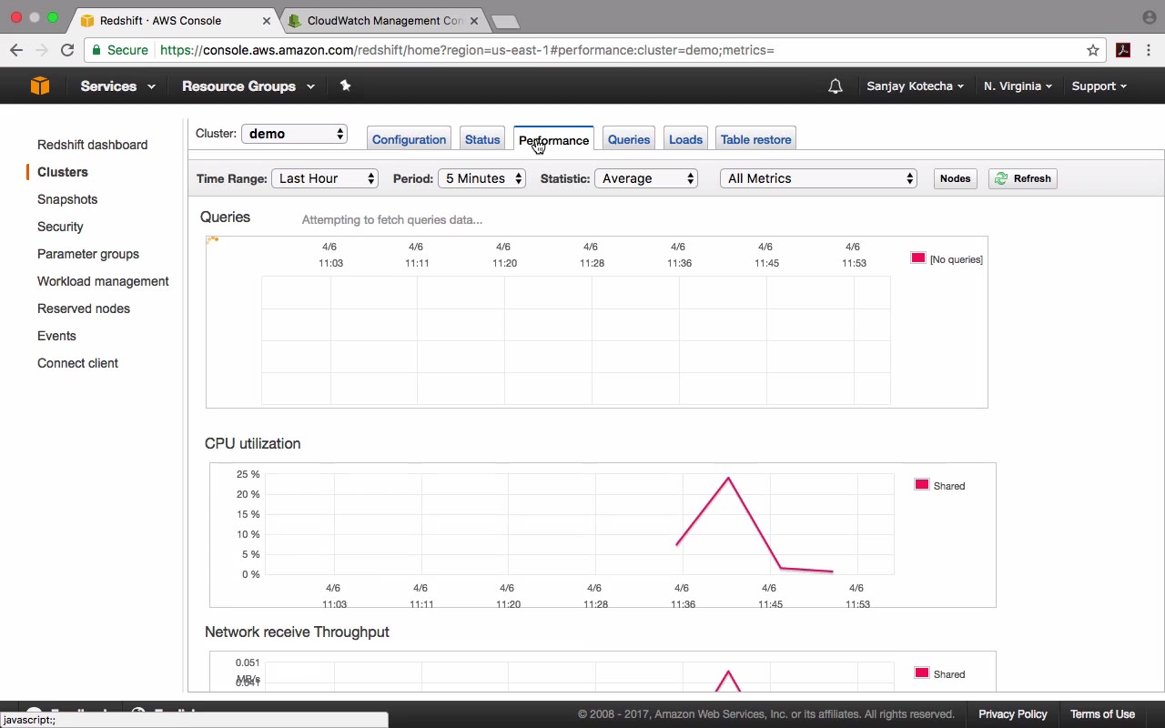Bookmark this page with the star icon
Viewport: 1165px width, 728px height.
pos(1093,50)
